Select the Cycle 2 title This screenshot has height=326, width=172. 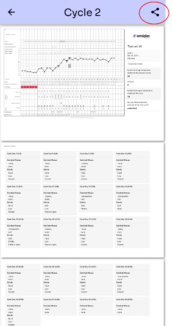[82, 13]
